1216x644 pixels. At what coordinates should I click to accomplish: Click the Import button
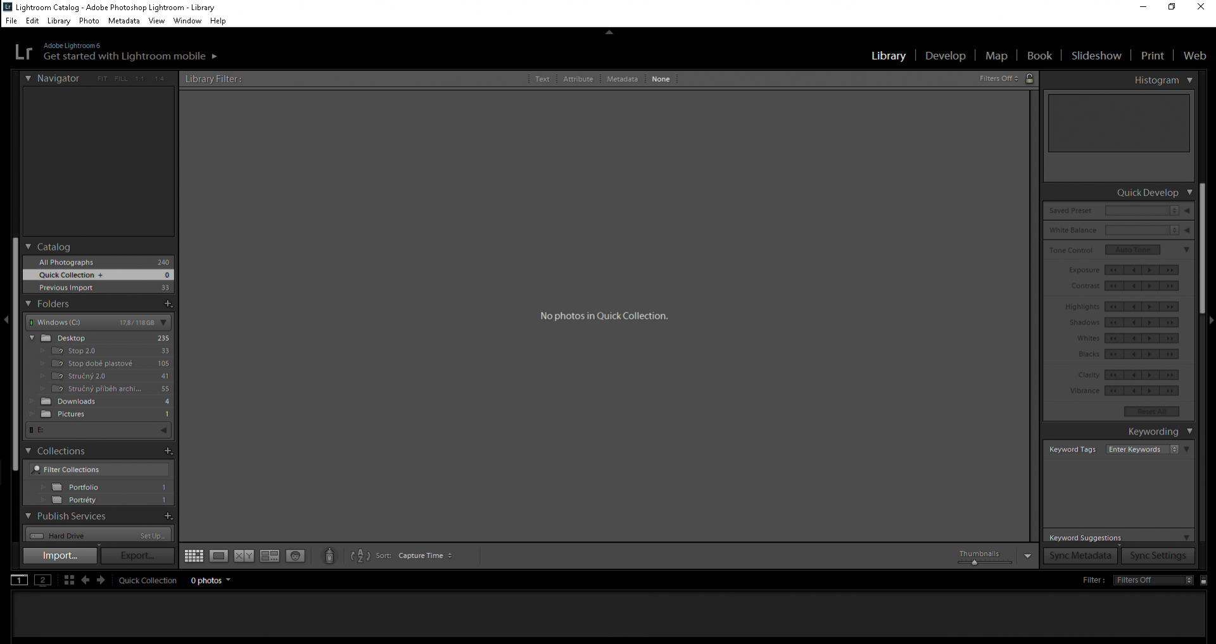[60, 556]
